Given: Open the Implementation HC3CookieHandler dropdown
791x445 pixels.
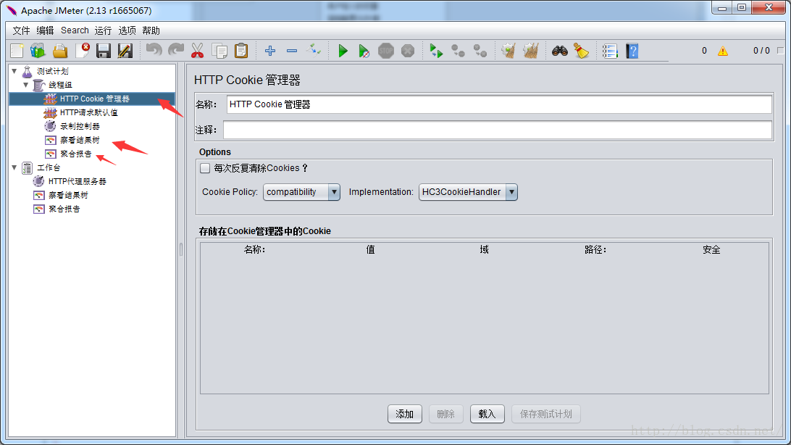Looking at the screenshot, I should coord(468,192).
